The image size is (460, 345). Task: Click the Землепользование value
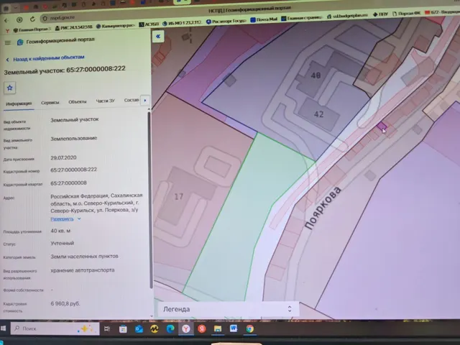73,138
